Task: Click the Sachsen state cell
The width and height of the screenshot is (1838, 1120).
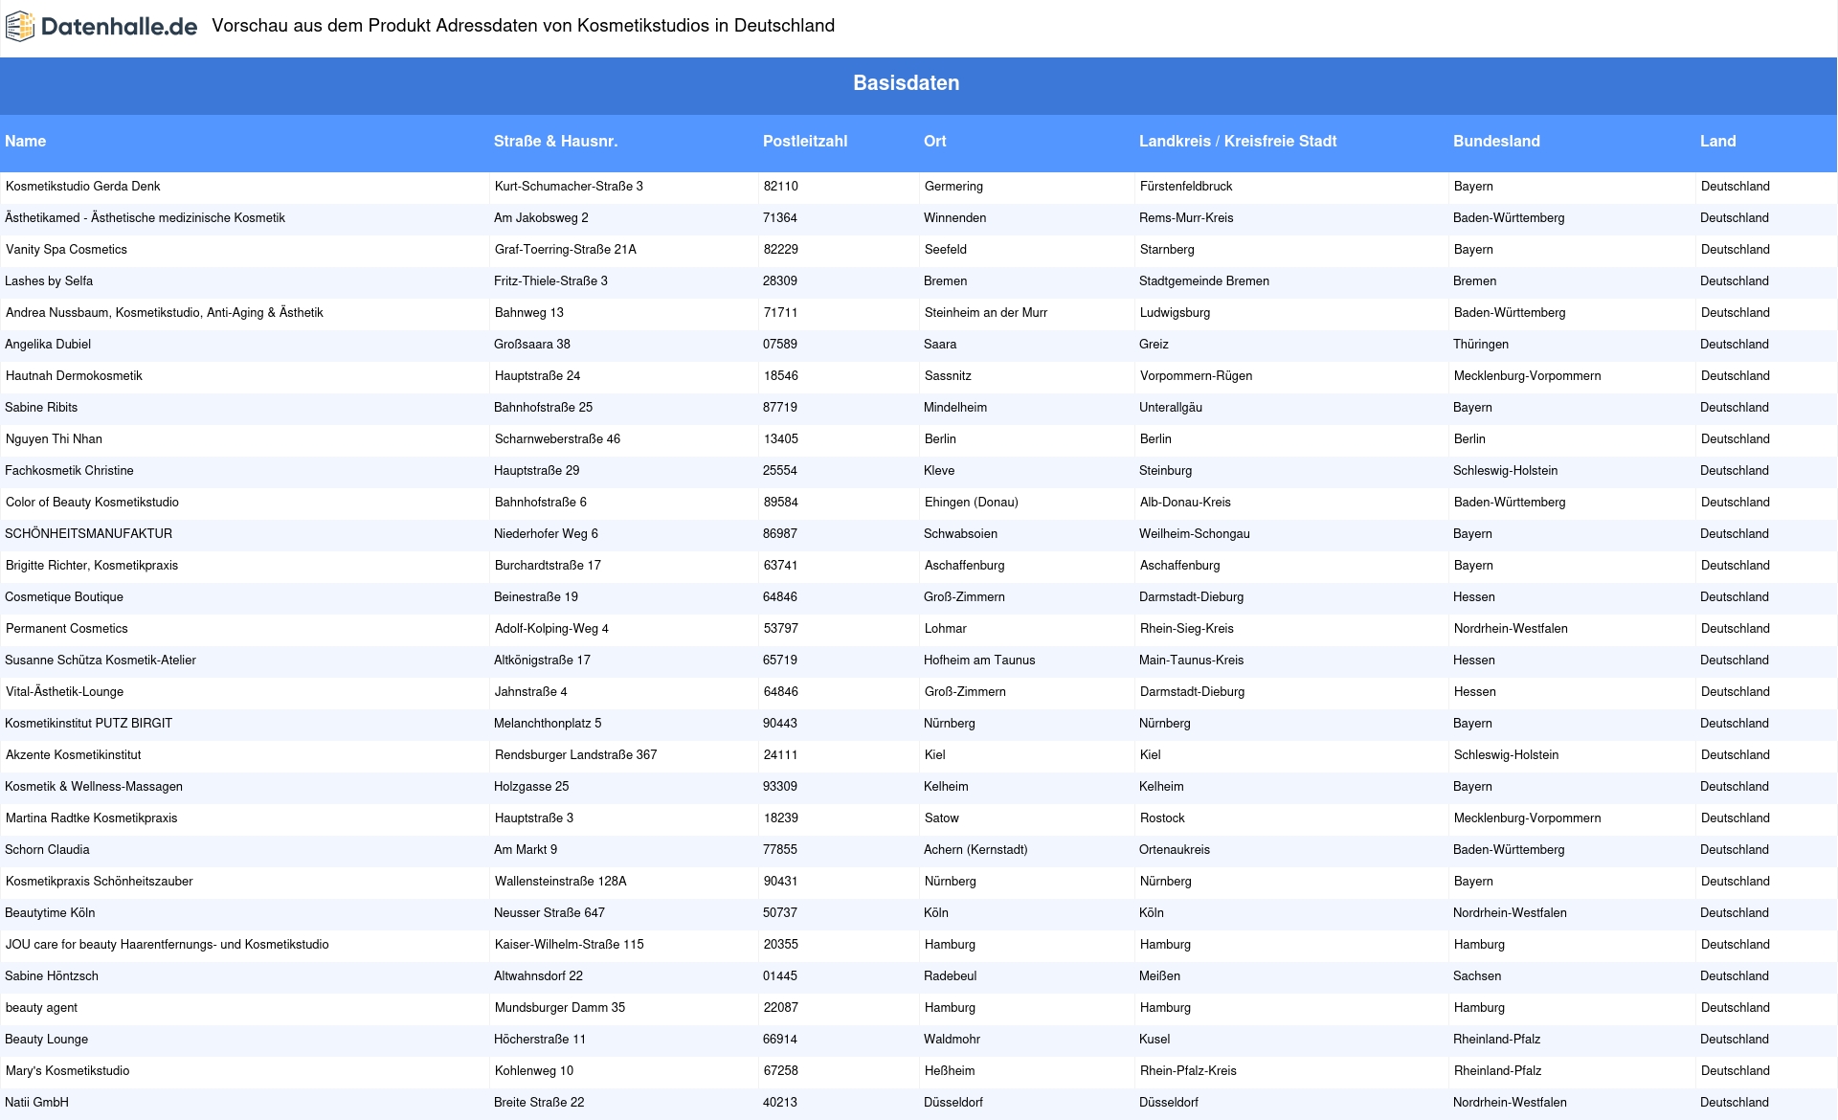Action: (x=1477, y=976)
